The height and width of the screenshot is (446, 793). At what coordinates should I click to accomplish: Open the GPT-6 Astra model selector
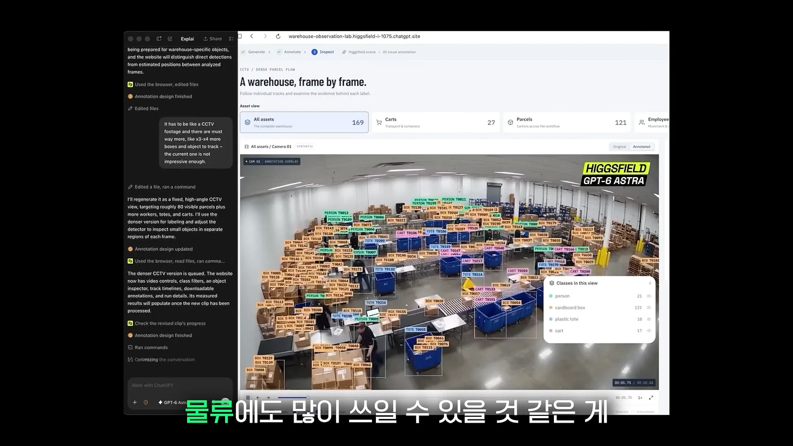pyautogui.click(x=173, y=402)
